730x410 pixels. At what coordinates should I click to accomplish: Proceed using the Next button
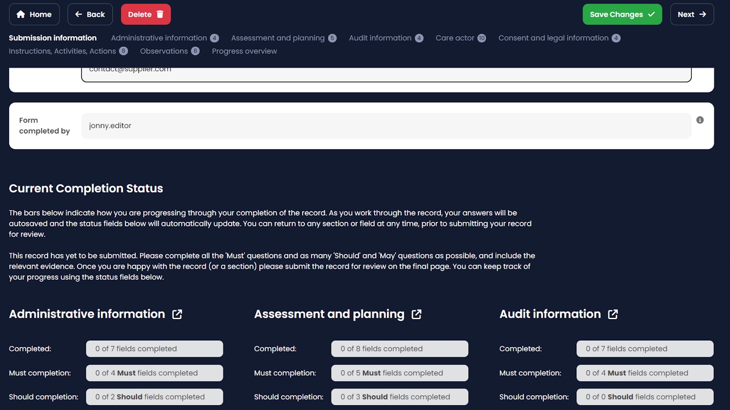click(692, 15)
